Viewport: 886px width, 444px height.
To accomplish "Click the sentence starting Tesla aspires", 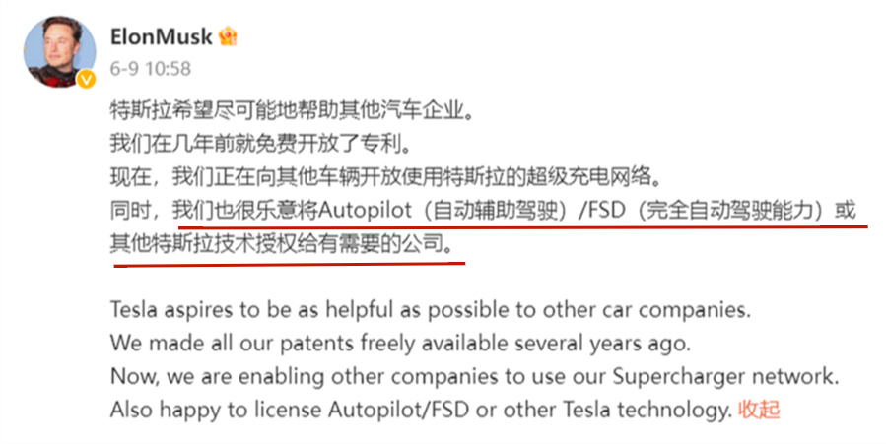I will click(431, 310).
